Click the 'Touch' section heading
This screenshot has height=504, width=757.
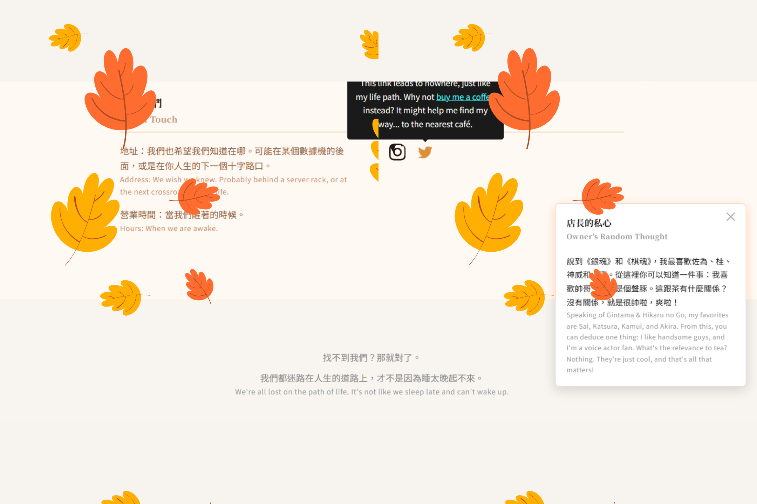coord(164,120)
